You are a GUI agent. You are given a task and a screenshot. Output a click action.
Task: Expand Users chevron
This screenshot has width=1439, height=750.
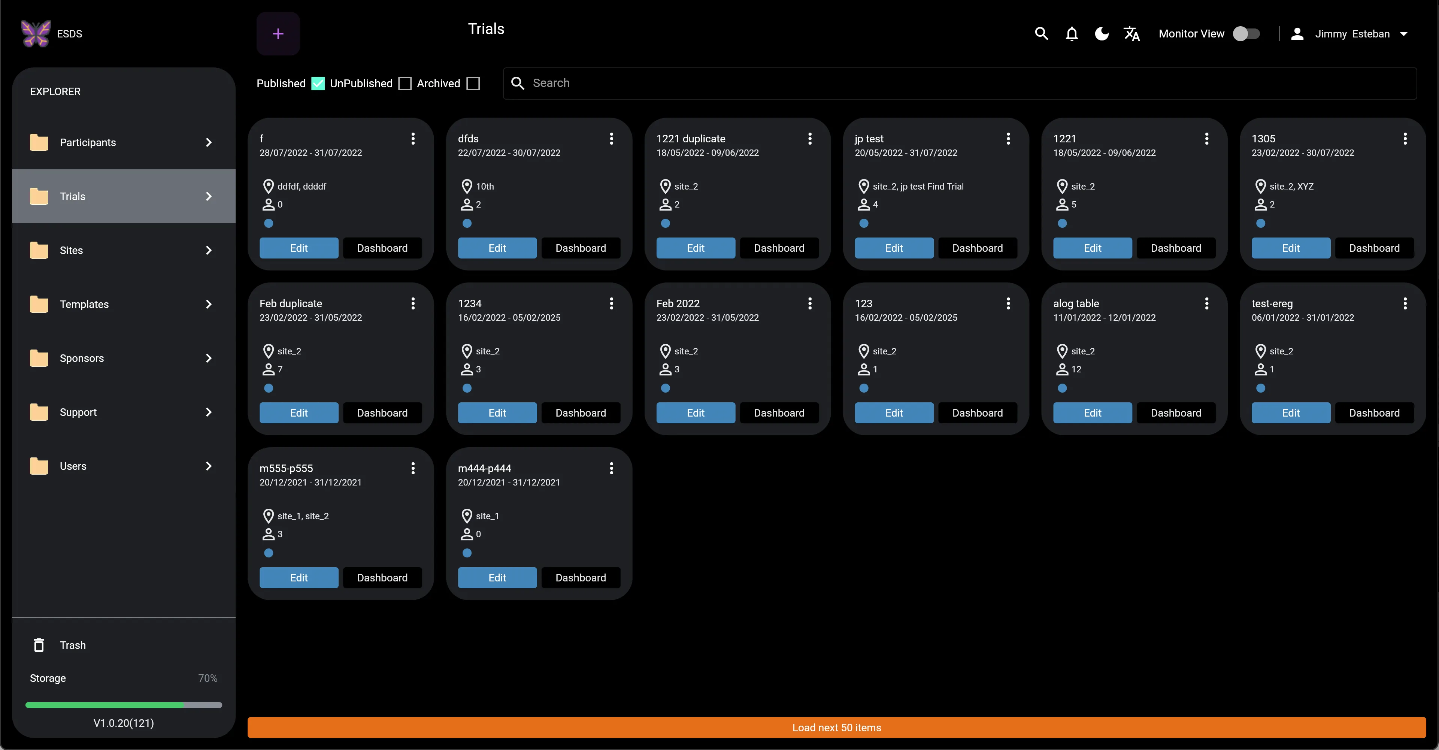pyautogui.click(x=208, y=466)
